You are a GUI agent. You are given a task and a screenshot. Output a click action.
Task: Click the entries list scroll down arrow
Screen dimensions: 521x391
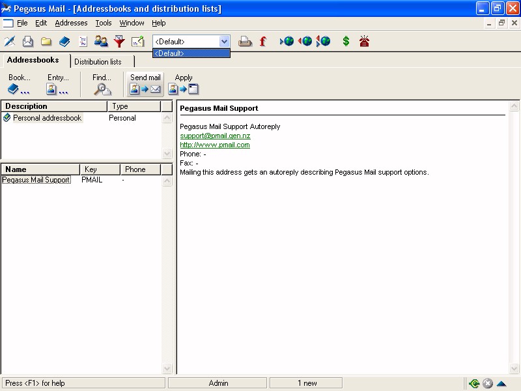pyautogui.click(x=167, y=368)
